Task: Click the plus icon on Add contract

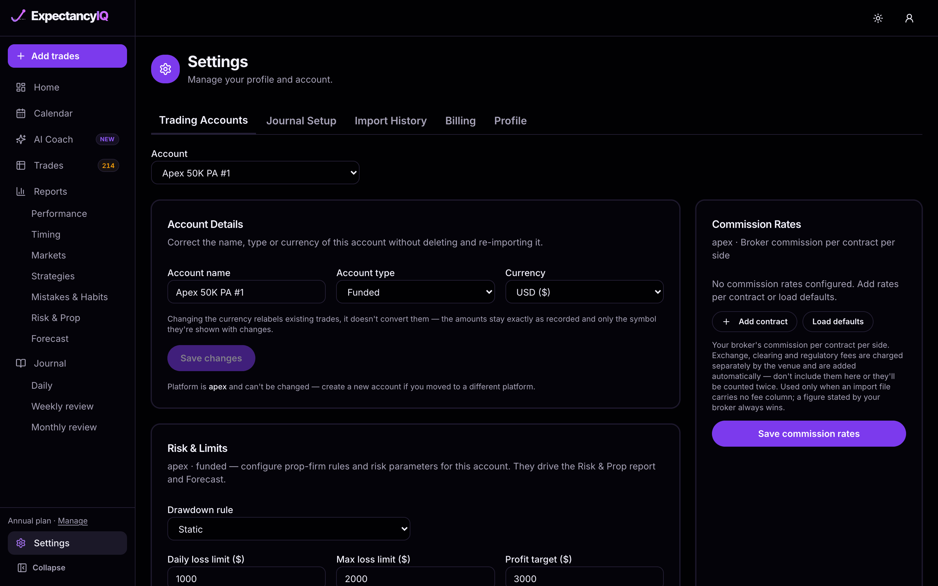Action: [x=726, y=322]
